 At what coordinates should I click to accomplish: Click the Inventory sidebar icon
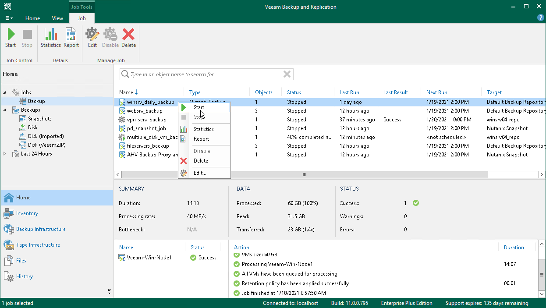[9, 213]
